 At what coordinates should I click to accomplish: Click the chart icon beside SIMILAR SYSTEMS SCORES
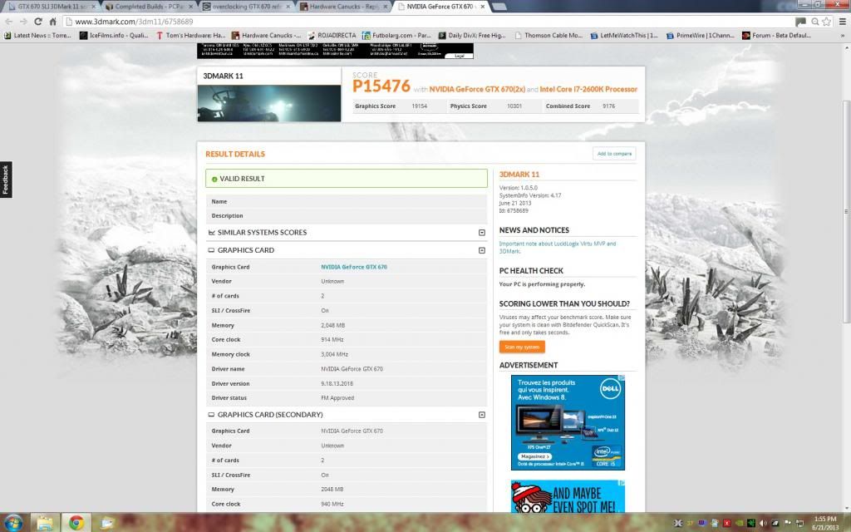(211, 233)
